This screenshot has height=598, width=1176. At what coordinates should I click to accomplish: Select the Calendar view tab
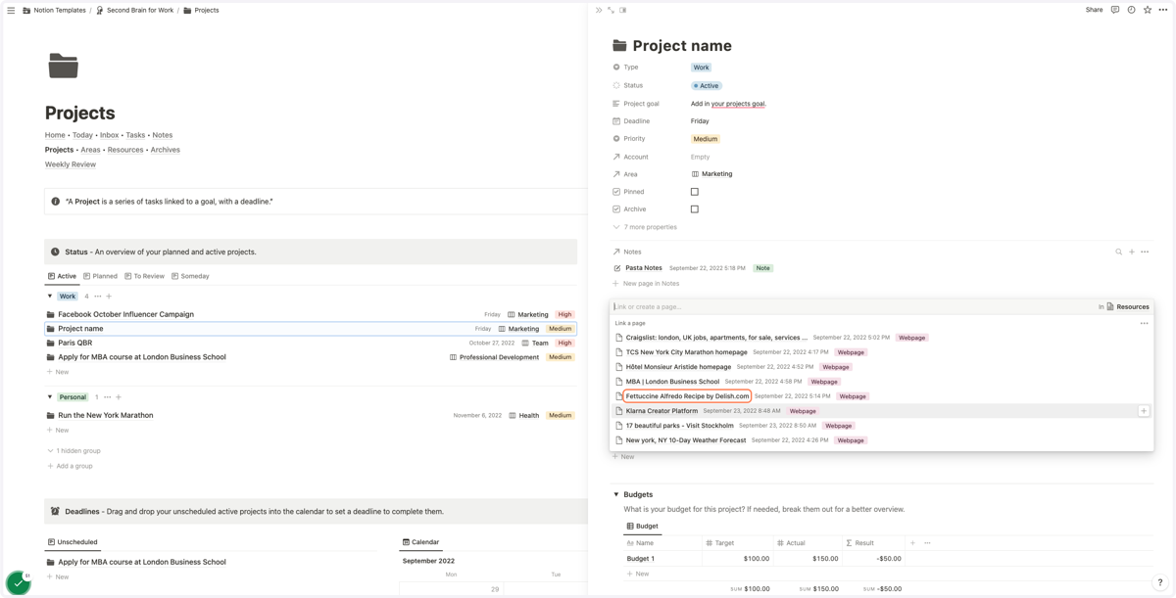pos(420,542)
